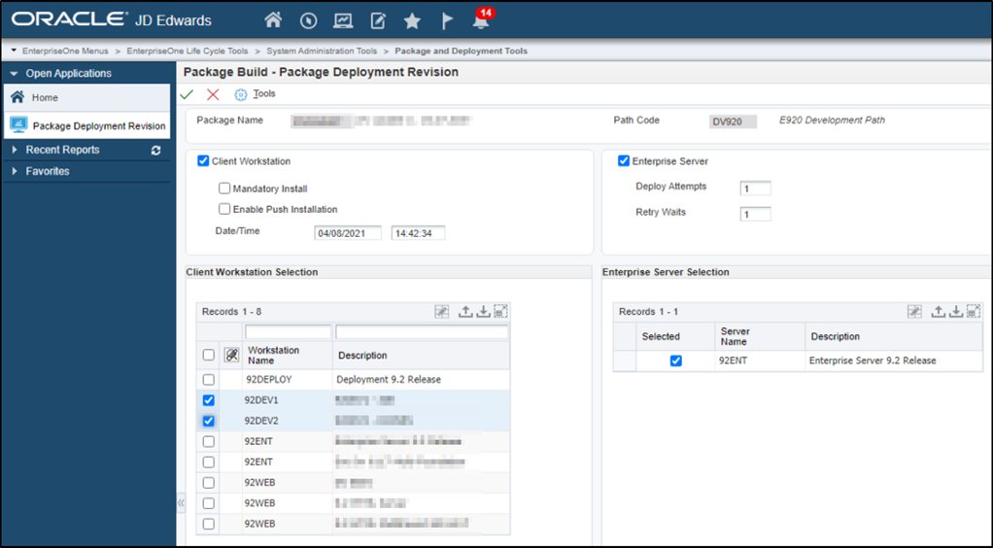Uncheck the Client Workstation checkbox
993x548 pixels.
coord(203,161)
